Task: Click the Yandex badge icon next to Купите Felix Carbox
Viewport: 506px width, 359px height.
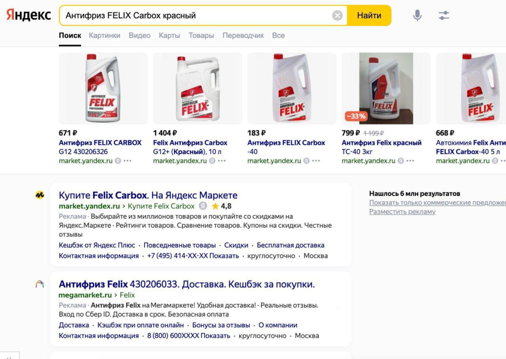Action: click(x=203, y=206)
